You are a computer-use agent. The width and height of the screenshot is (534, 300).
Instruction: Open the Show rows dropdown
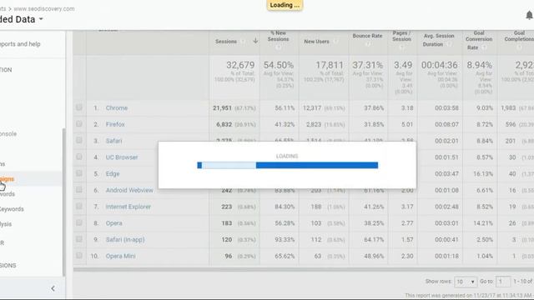466,282
